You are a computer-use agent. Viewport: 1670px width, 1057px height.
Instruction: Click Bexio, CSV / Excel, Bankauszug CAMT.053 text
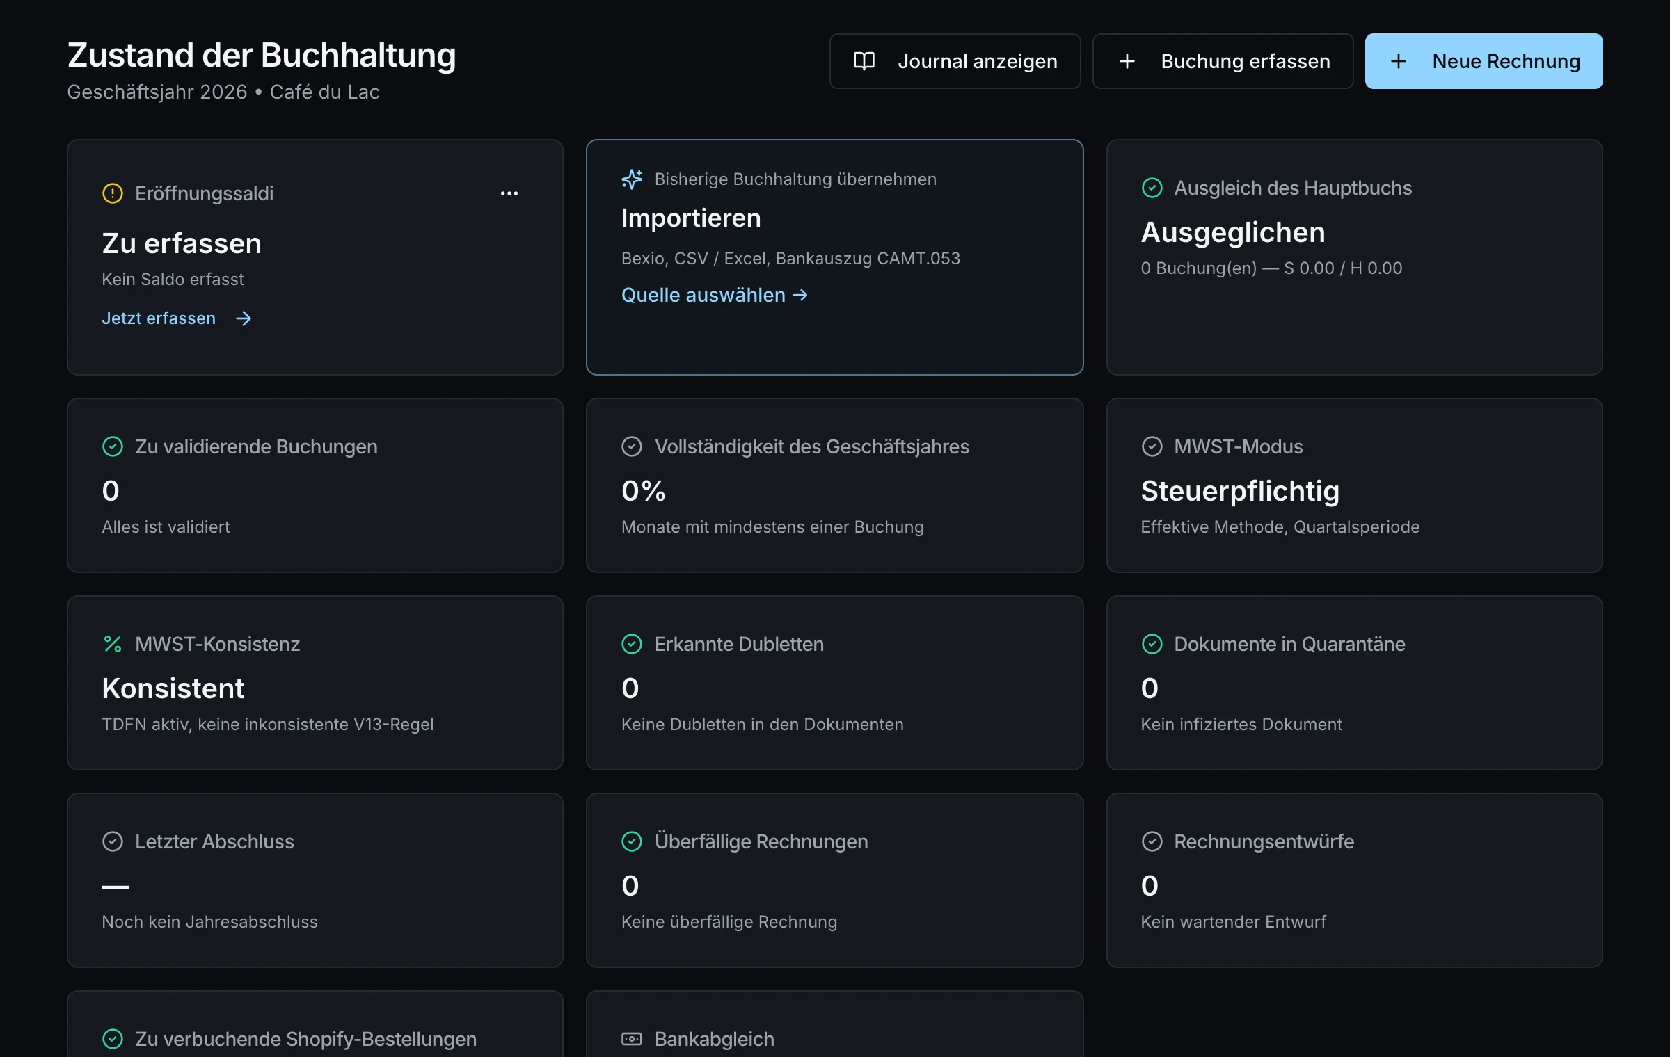(x=790, y=259)
